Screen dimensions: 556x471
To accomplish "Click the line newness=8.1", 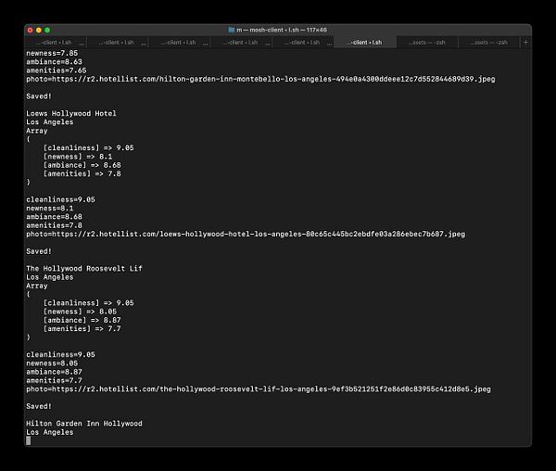I will click(50, 209).
